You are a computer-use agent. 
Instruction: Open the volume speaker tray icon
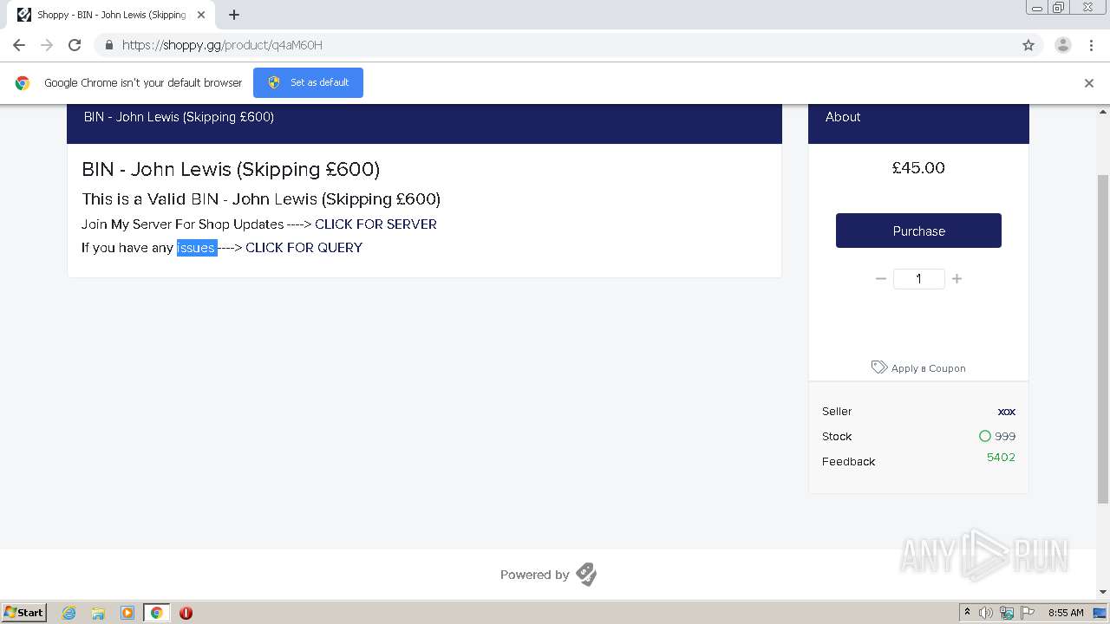coord(986,613)
